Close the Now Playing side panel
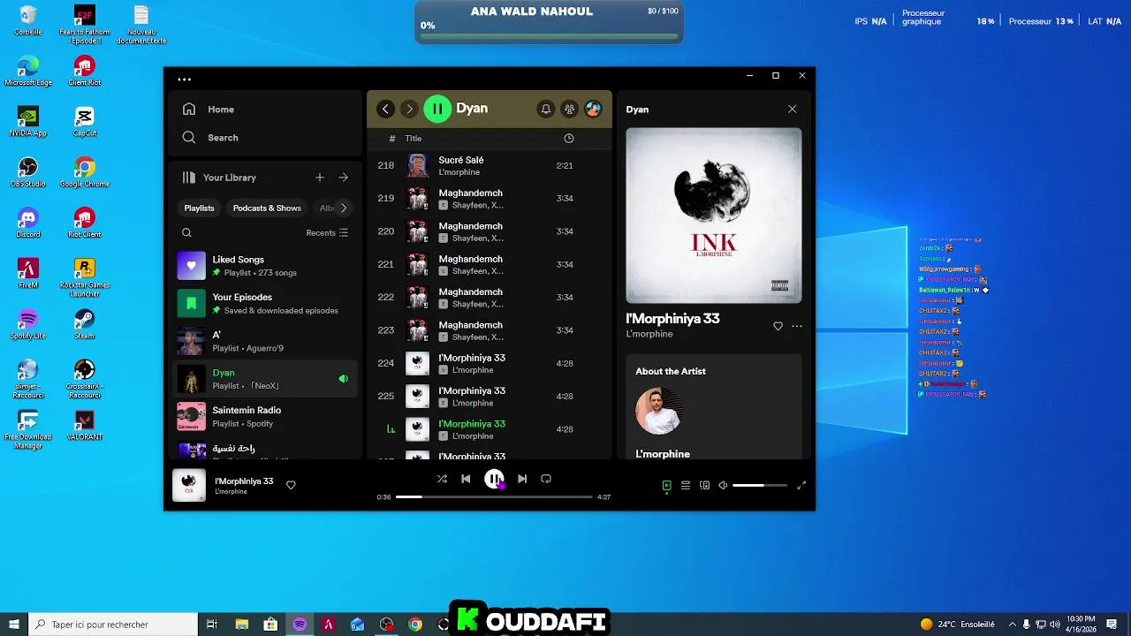Screen dimensions: 1131x636 pyautogui.click(x=792, y=110)
